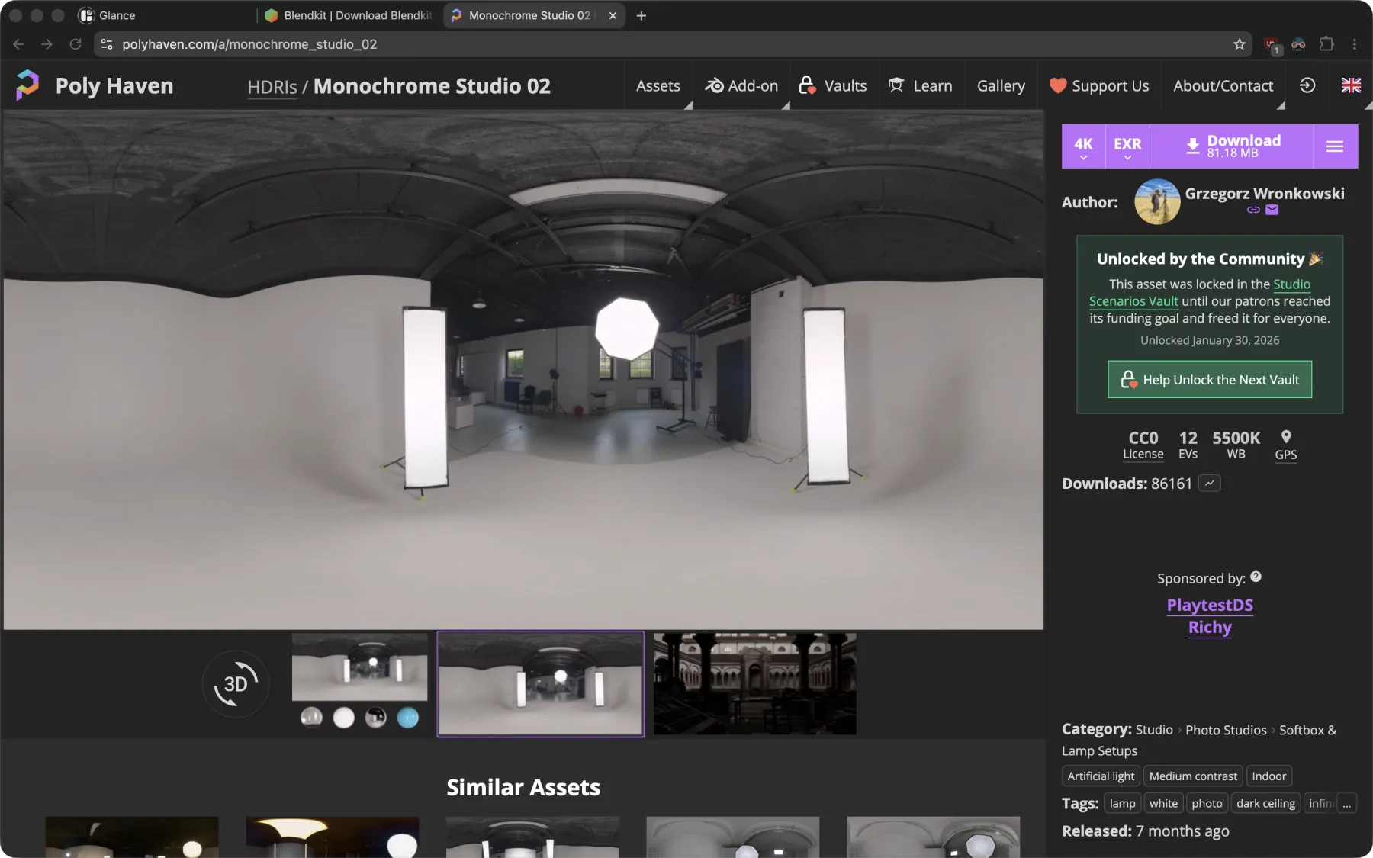Open the download options hamburger menu
Image resolution: width=1373 pixels, height=858 pixels.
point(1335,146)
